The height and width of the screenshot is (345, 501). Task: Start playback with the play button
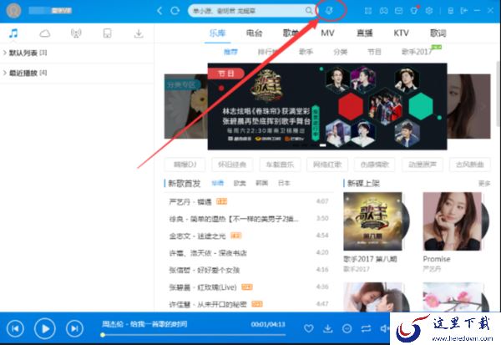(x=45, y=328)
